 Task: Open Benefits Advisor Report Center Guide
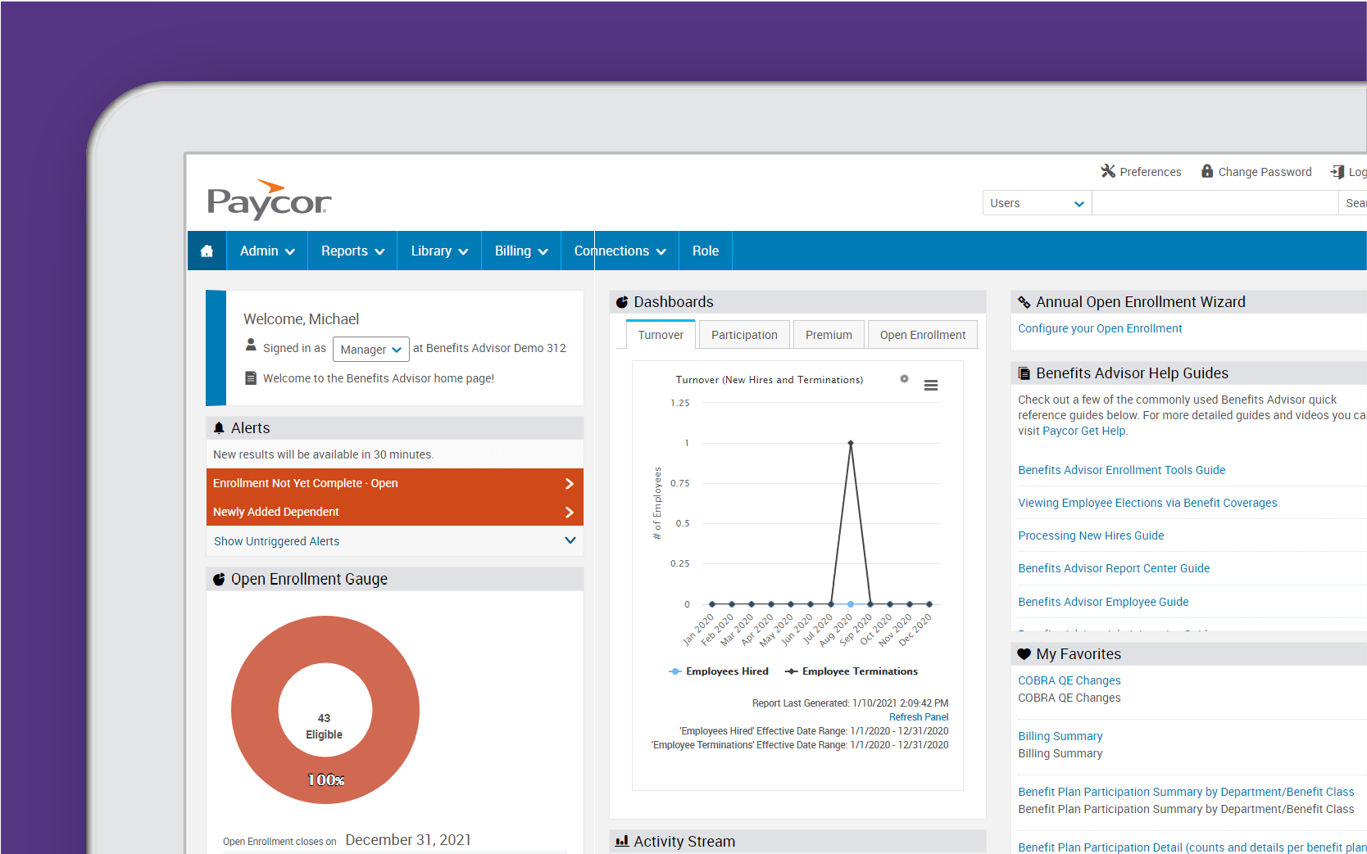pyautogui.click(x=1114, y=568)
